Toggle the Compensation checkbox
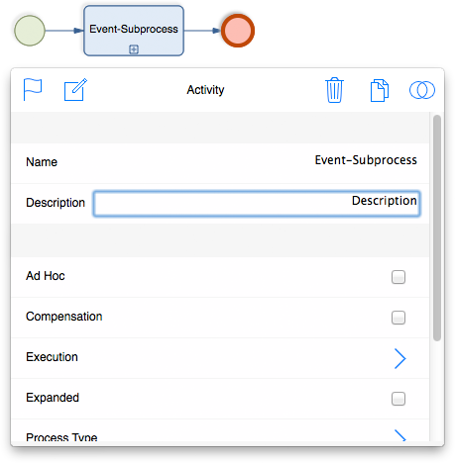The image size is (455, 463). (x=398, y=318)
